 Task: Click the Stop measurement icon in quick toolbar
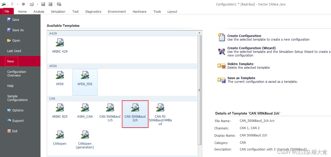23,4
